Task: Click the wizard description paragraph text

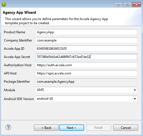Action: [x=56, y=21]
